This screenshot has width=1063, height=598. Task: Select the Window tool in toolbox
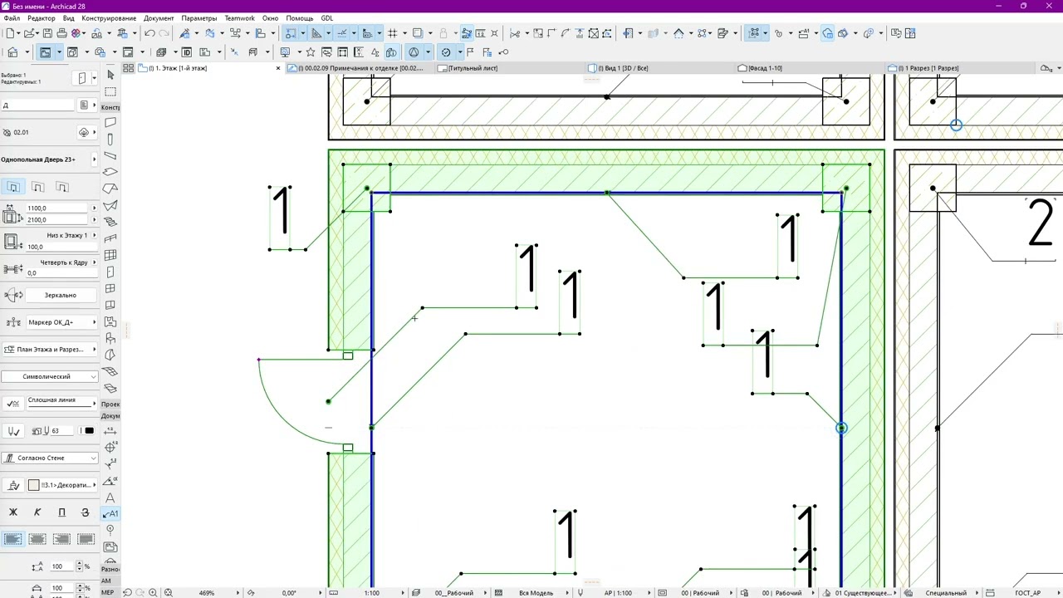[110, 289]
